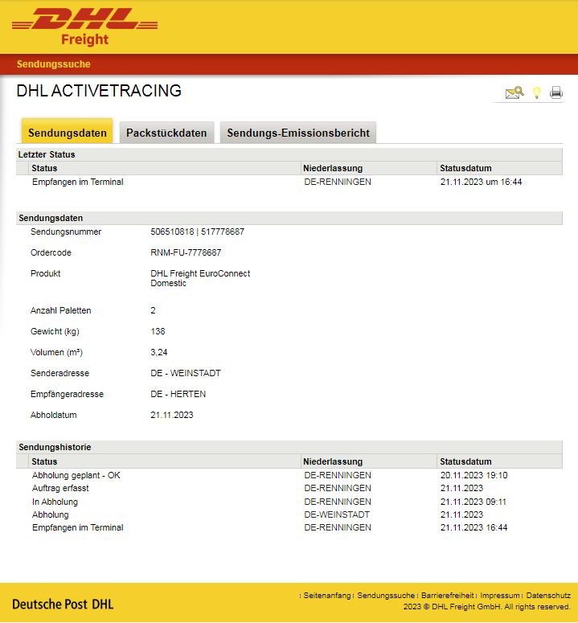Click the printer icon to print

click(556, 92)
